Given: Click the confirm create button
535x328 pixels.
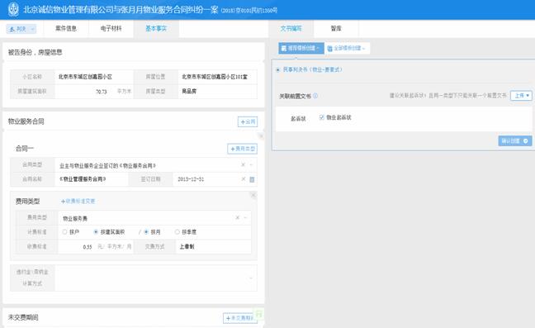Looking at the screenshot, I should tap(514, 141).
